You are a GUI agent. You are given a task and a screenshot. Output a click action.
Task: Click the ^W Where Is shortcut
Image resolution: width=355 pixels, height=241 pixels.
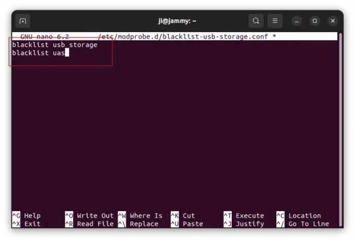click(140, 216)
